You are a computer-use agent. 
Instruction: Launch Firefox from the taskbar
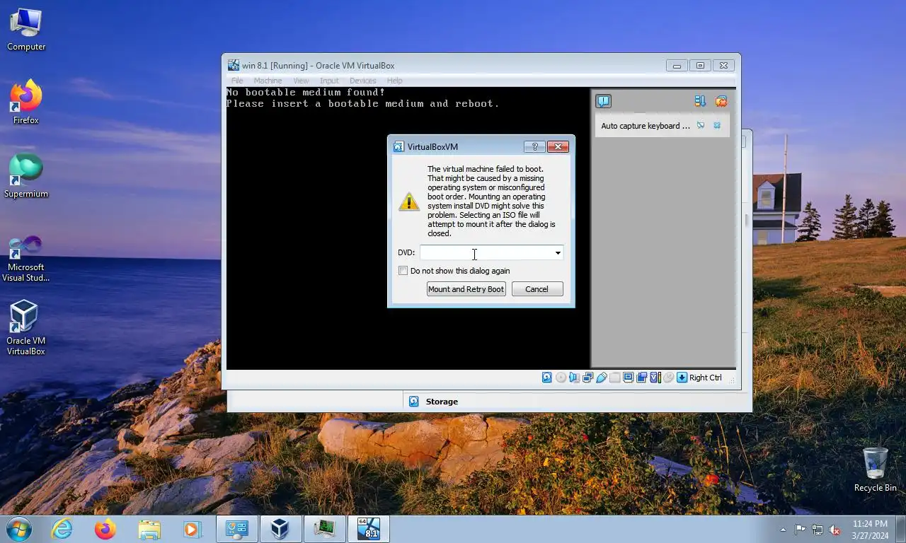click(x=105, y=529)
